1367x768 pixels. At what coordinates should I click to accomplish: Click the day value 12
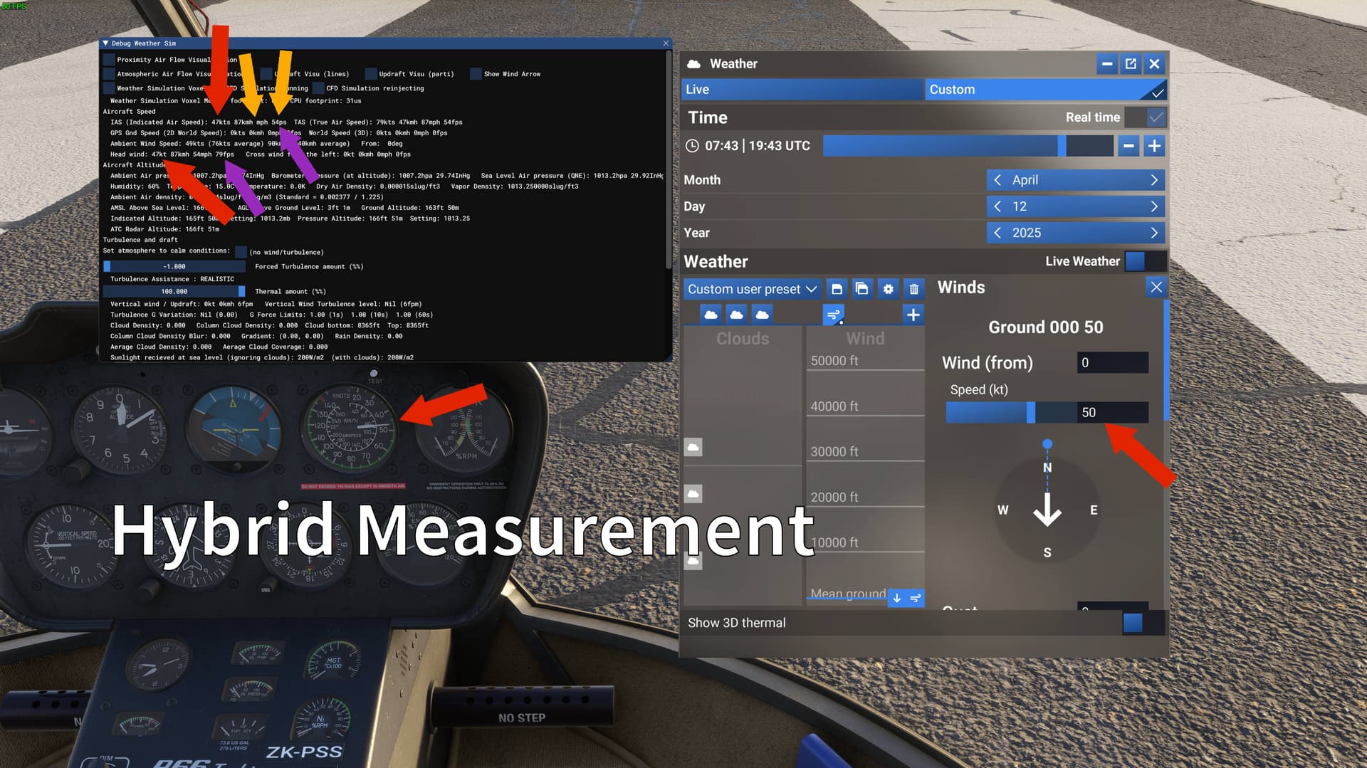tap(1020, 206)
